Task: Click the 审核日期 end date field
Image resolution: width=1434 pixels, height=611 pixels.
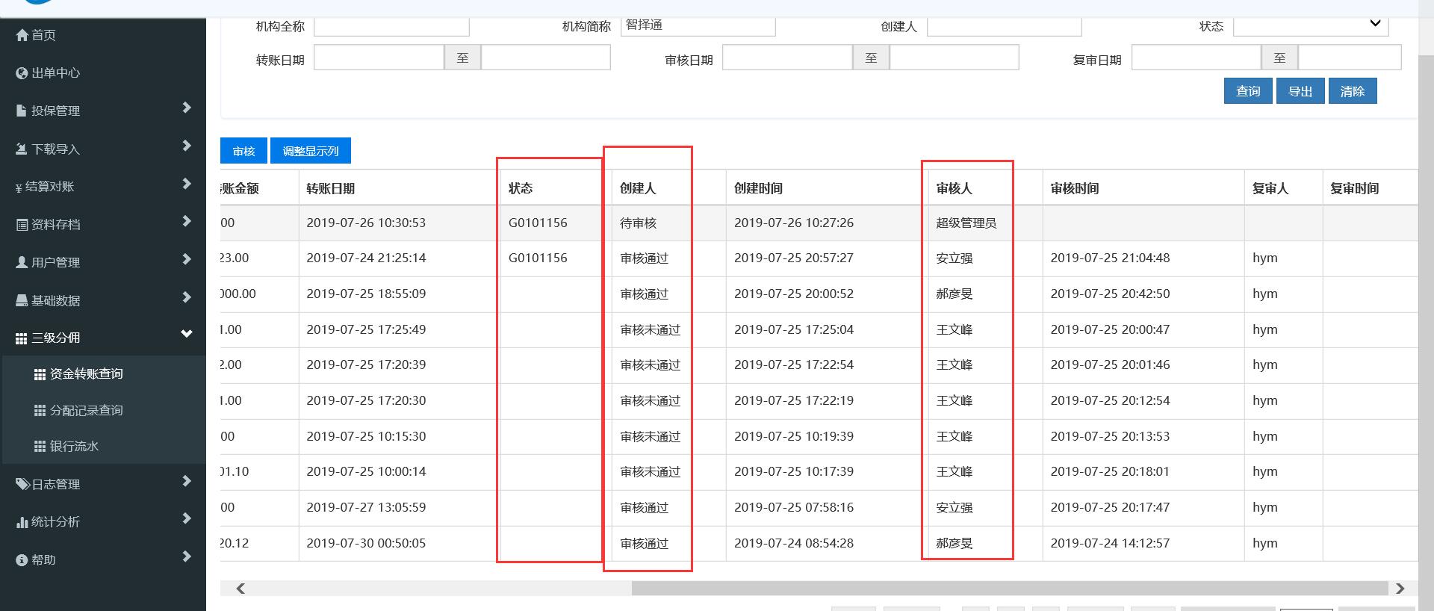Action: pos(955,58)
